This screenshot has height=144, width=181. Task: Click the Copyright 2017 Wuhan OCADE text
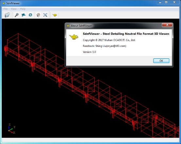tap(109, 40)
